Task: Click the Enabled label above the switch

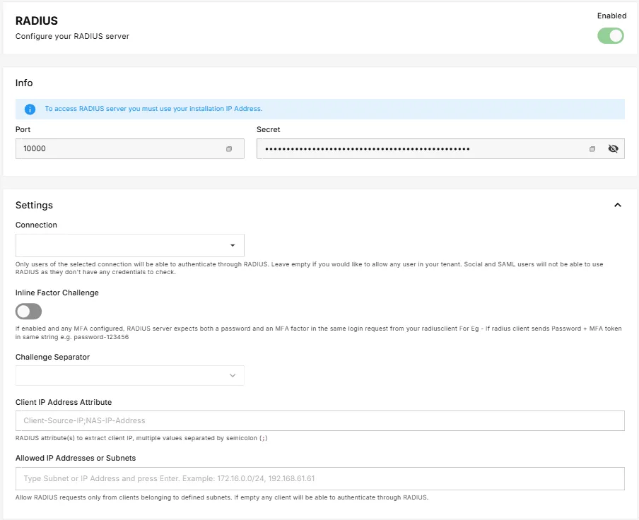Action: [611, 16]
